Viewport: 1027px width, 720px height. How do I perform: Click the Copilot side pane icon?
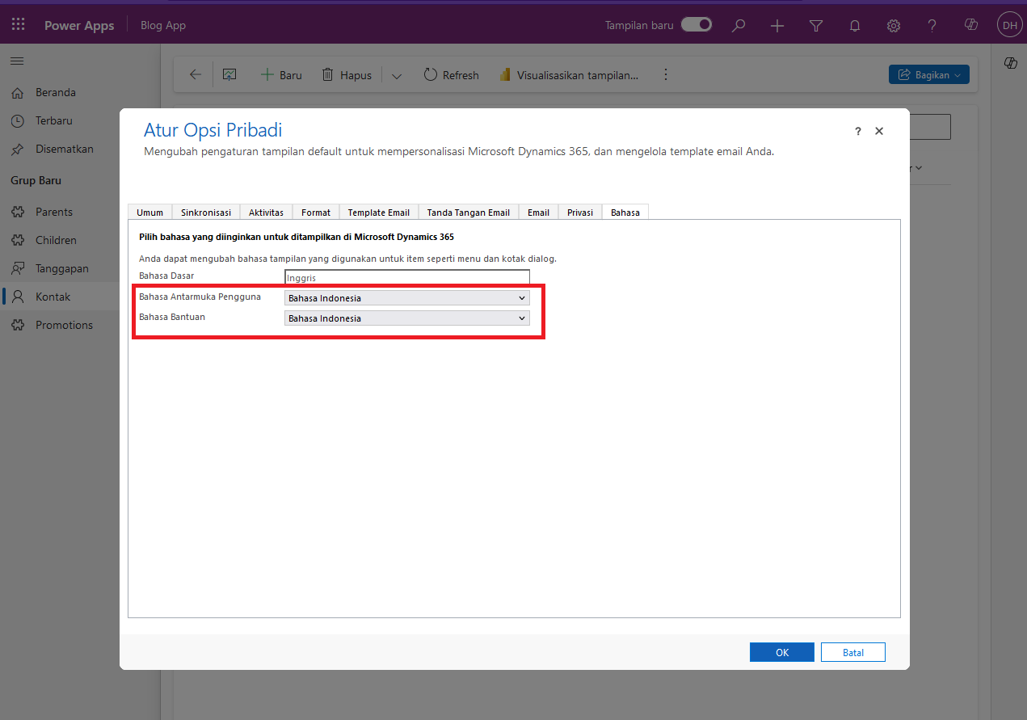tap(1010, 64)
